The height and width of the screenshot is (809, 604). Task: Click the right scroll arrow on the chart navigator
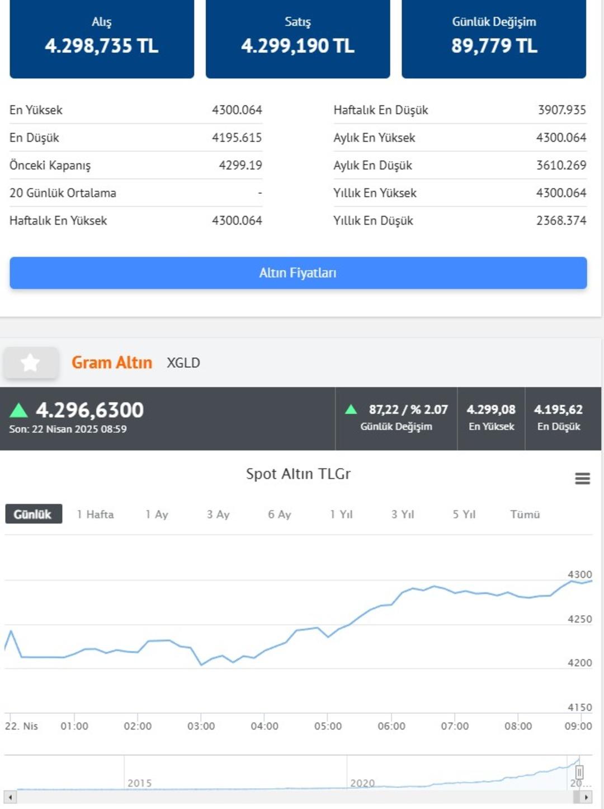(x=586, y=797)
